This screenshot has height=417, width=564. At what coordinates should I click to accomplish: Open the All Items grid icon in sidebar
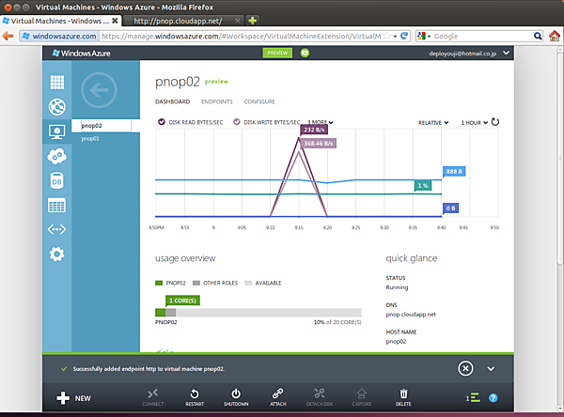tap(56, 82)
